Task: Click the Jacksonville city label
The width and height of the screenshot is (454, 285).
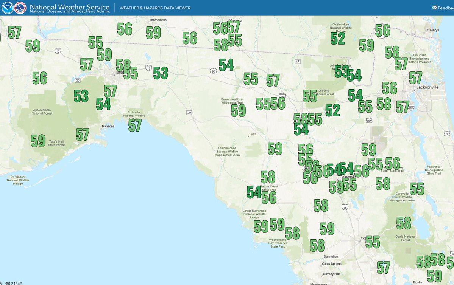Action: click(427, 87)
